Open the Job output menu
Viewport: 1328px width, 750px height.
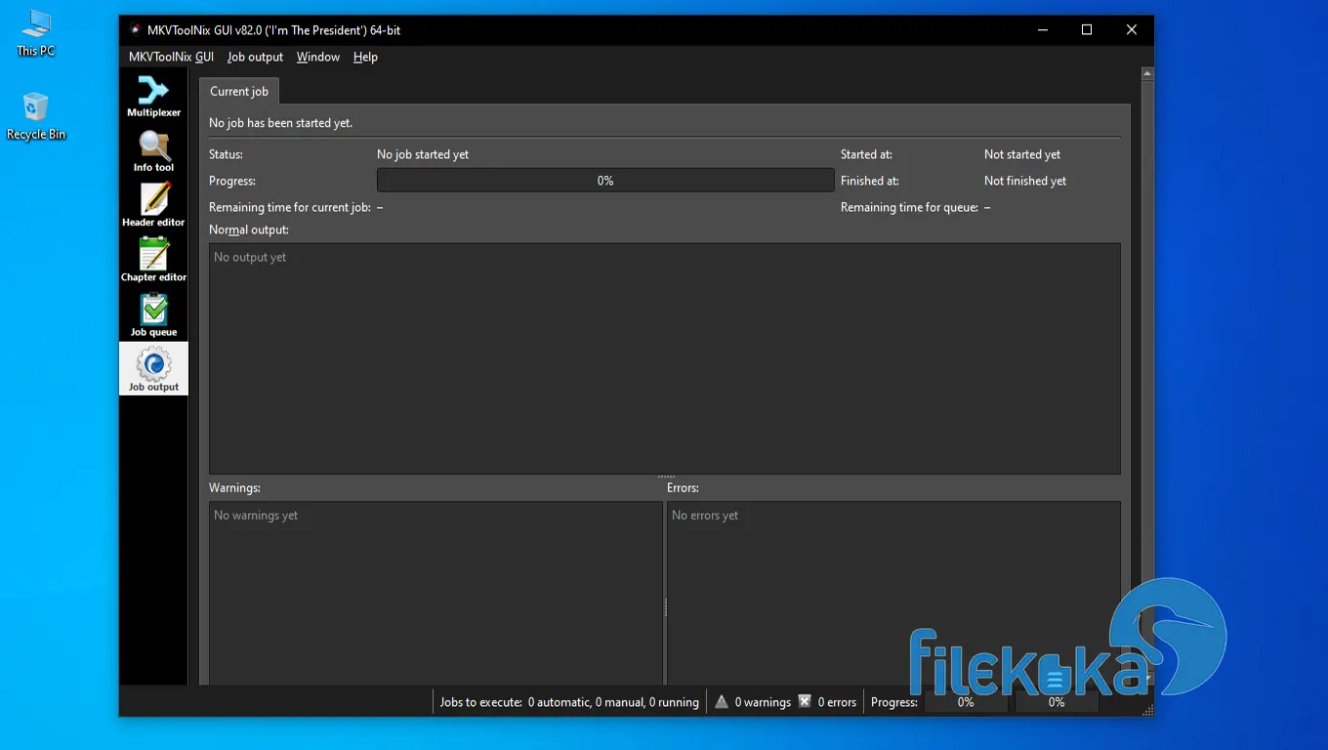pyautogui.click(x=255, y=57)
